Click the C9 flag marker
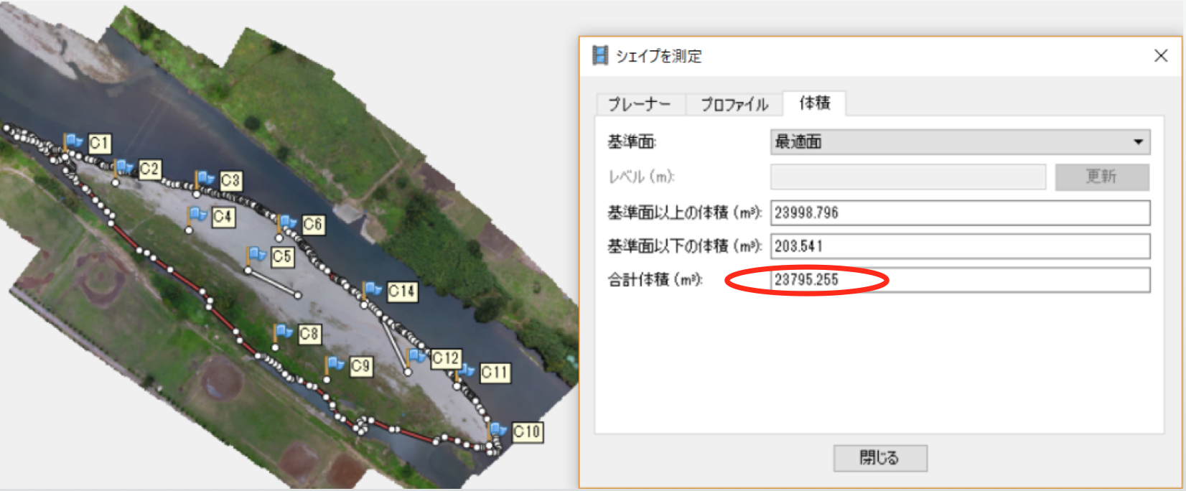1186x491 pixels. point(335,365)
